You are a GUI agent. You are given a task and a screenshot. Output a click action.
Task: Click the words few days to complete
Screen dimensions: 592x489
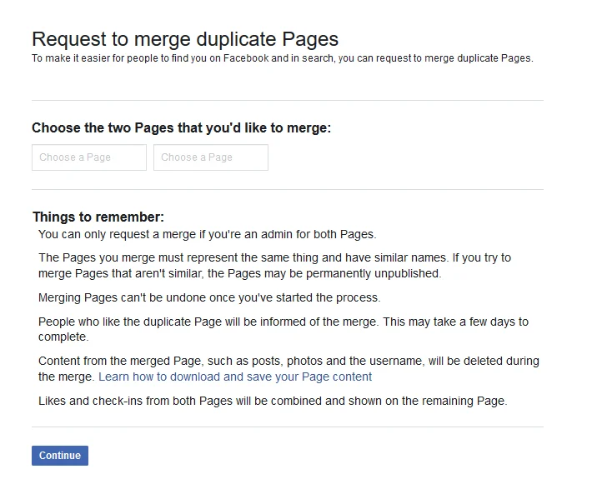pyautogui.click(x=500, y=322)
